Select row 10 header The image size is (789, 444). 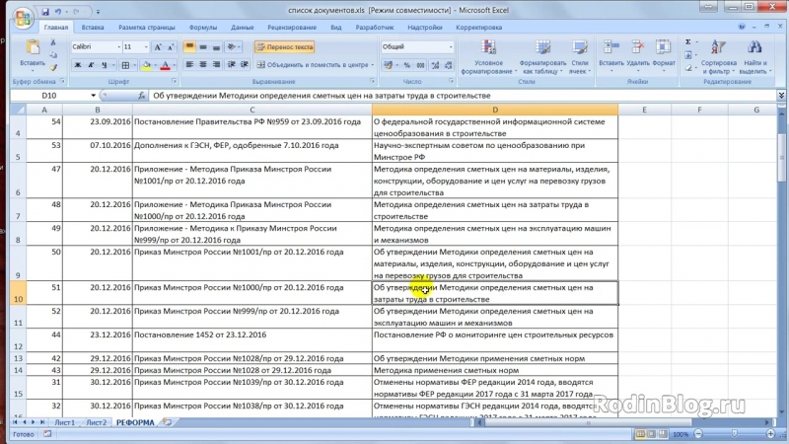click(x=18, y=293)
